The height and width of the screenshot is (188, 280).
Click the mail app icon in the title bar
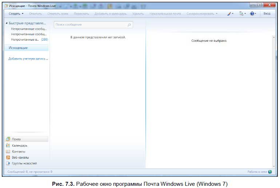6,6
